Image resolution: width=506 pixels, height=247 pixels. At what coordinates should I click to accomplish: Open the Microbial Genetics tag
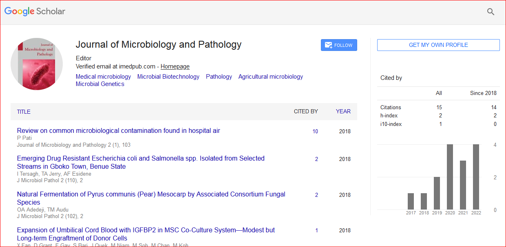[x=100, y=84]
